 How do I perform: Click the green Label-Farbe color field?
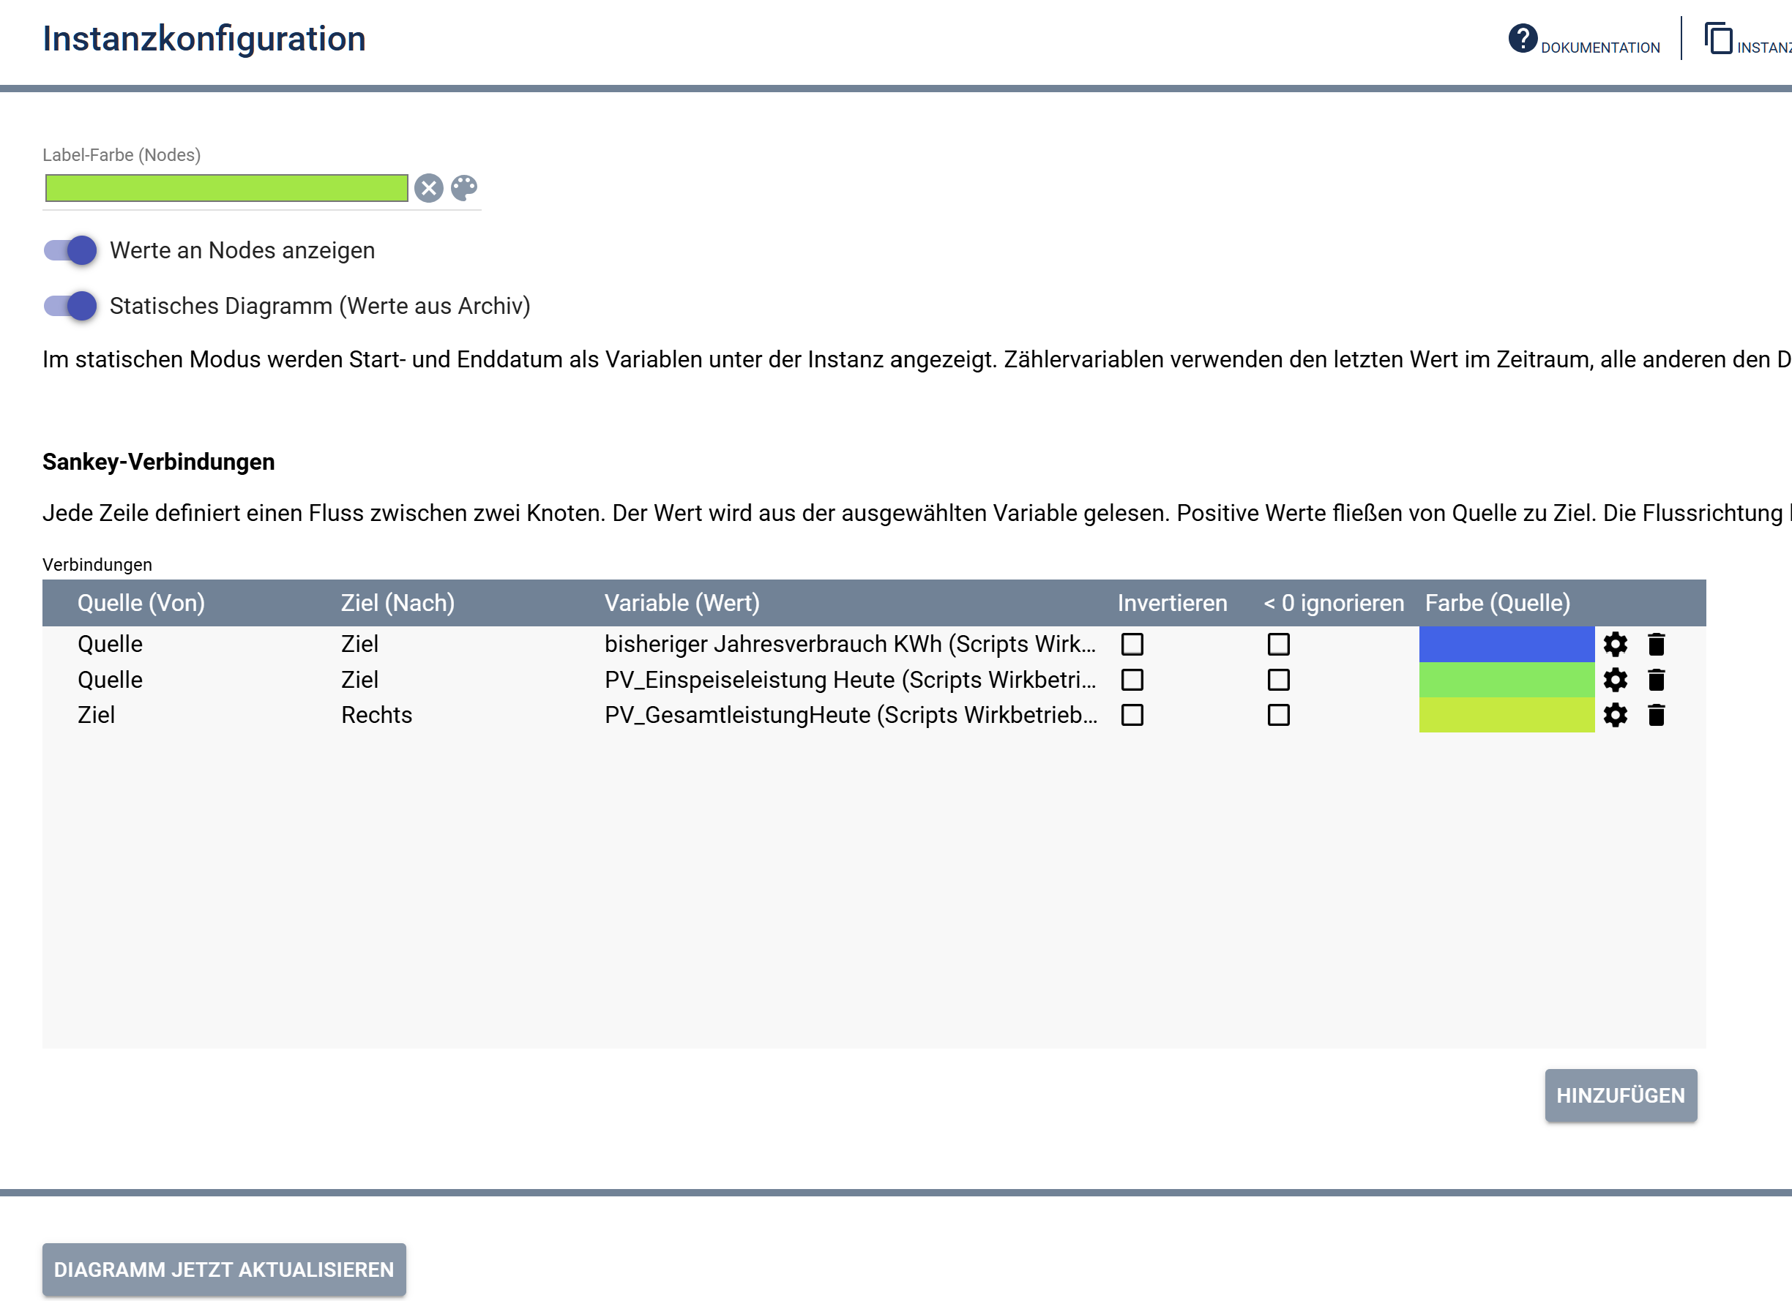227,188
